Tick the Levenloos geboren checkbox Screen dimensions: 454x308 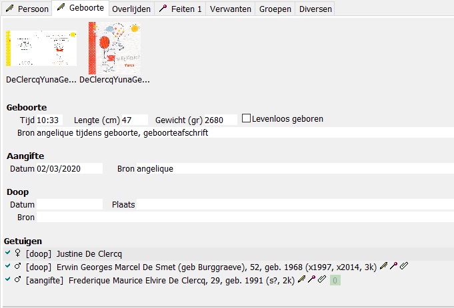coord(247,119)
